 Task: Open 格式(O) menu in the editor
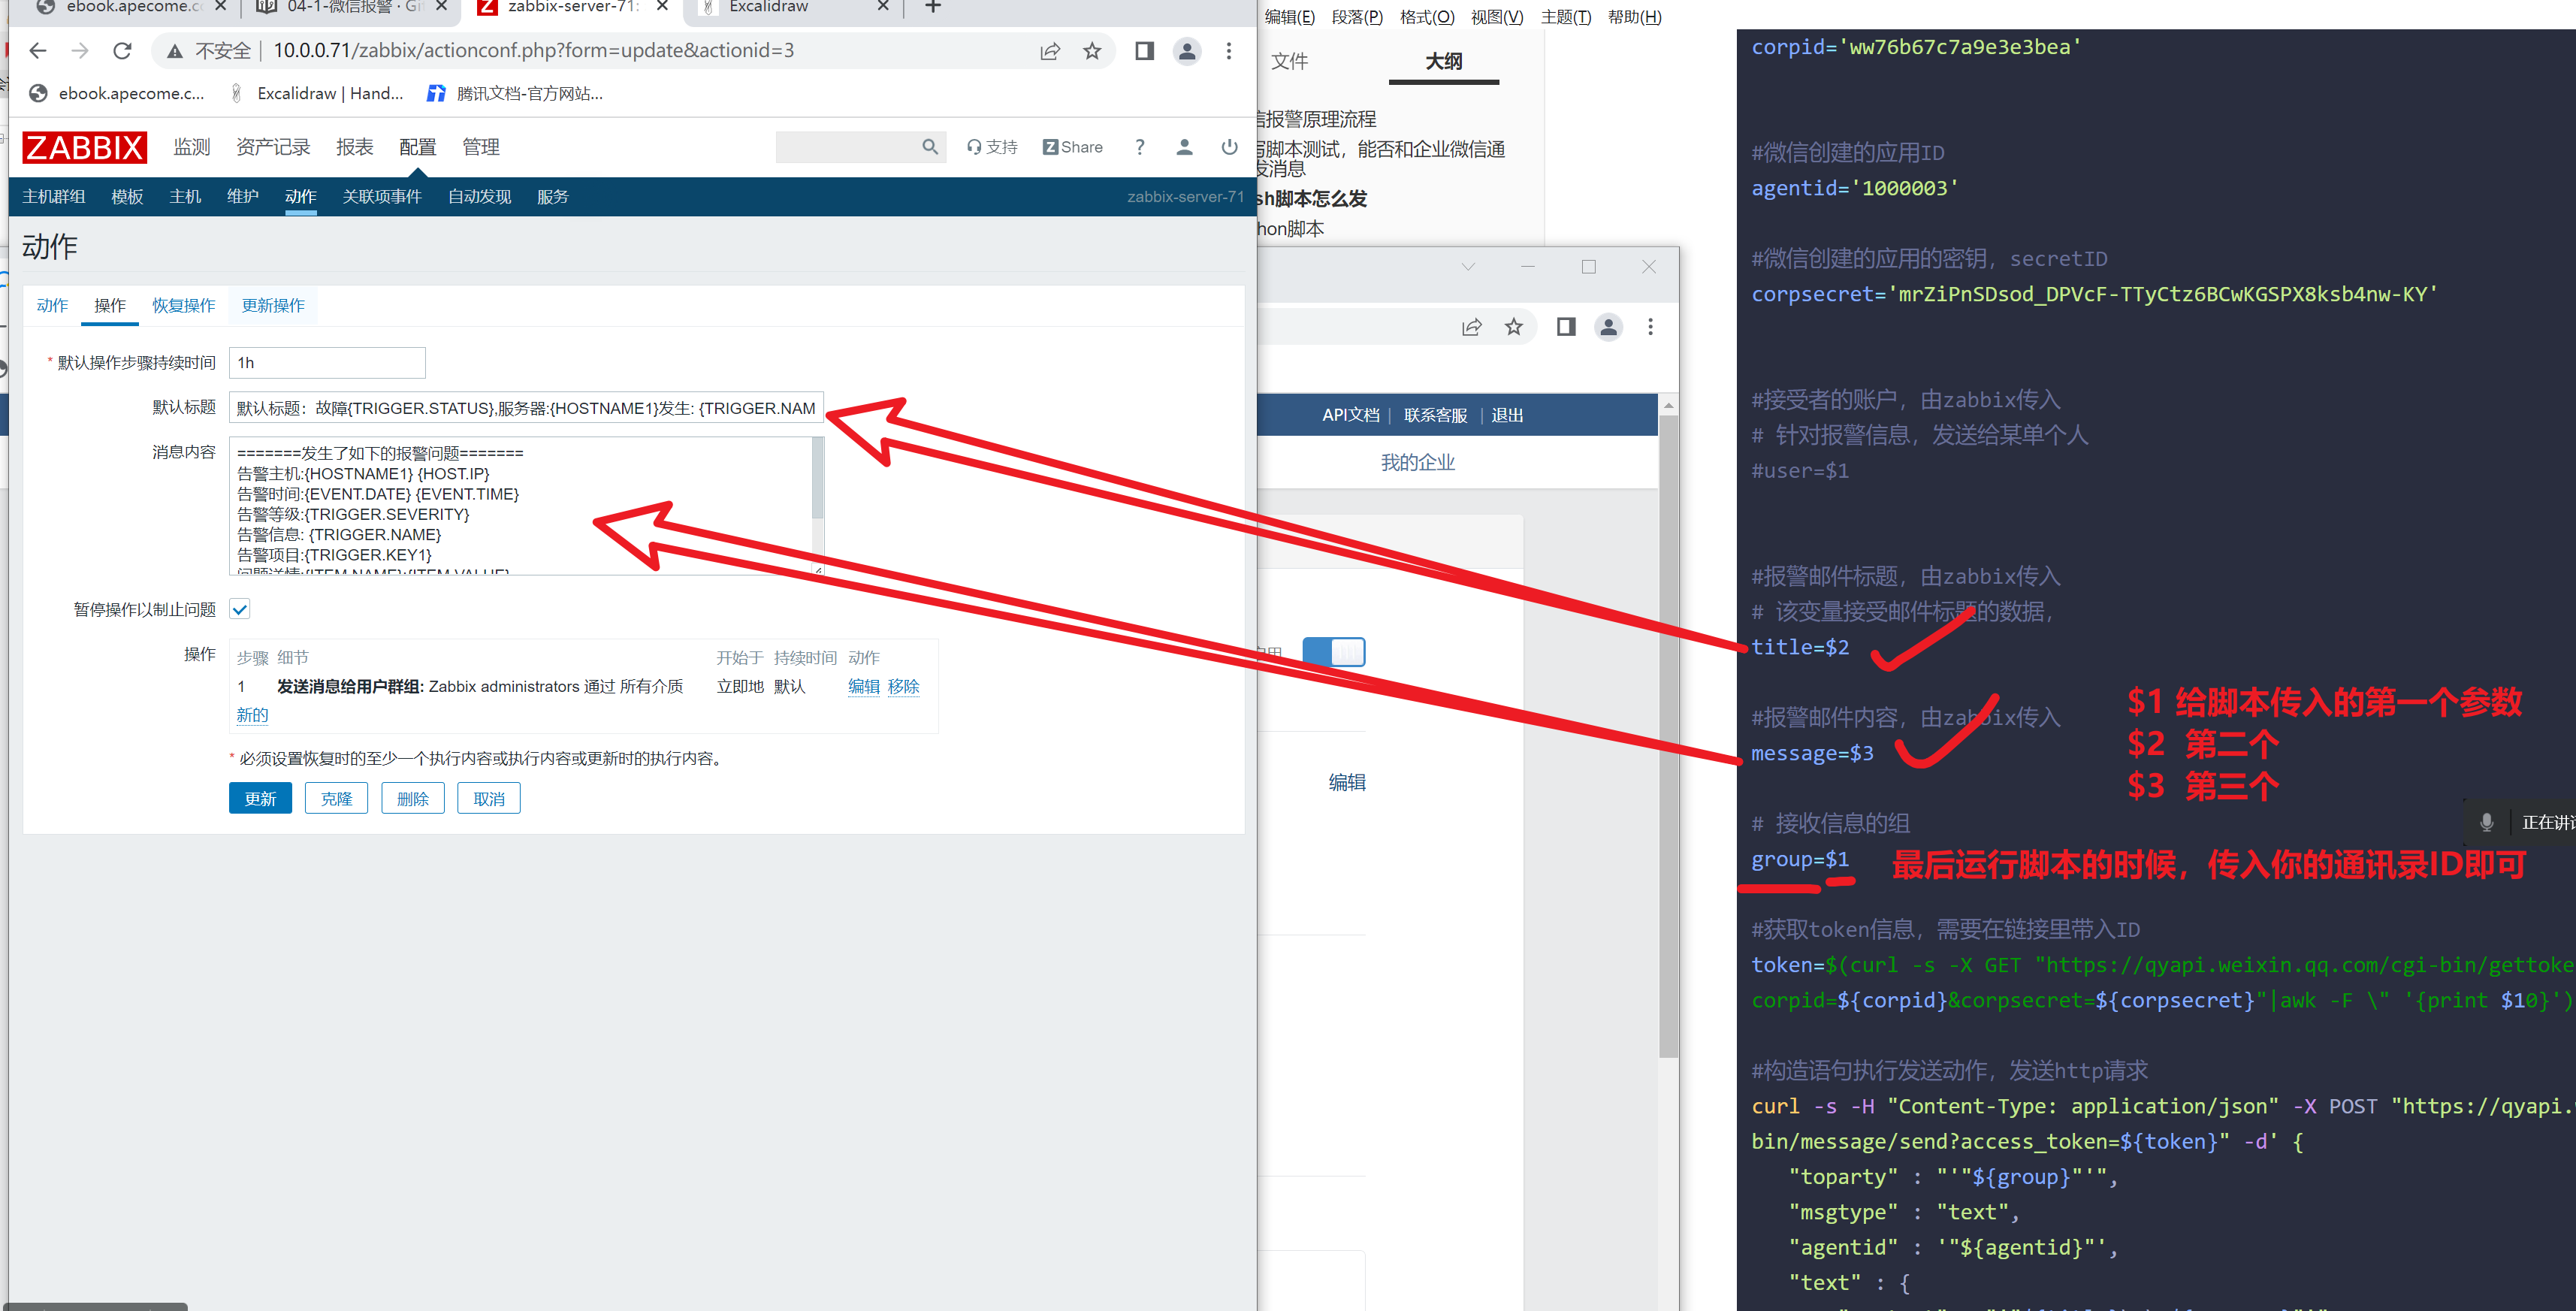[1426, 17]
